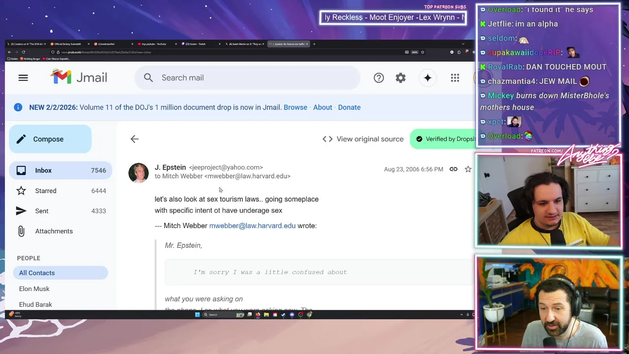Click the mwebber@law.harvard.edu link
Screen dimensions: 629x354
tap(253, 226)
